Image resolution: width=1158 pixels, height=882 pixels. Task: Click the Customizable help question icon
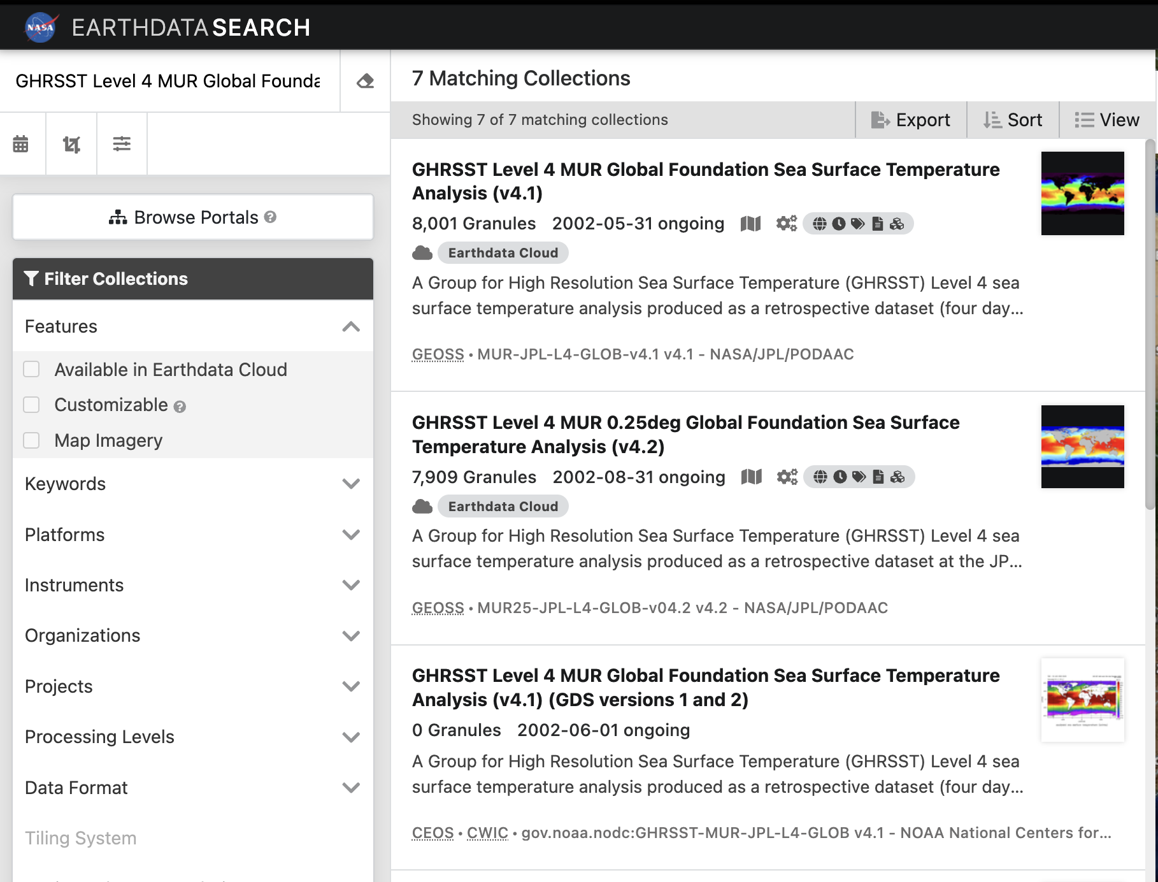point(180,407)
